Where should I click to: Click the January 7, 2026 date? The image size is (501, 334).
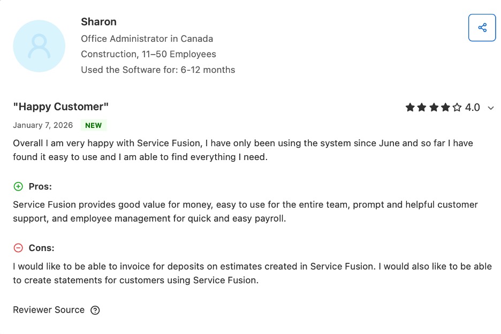tap(42, 125)
